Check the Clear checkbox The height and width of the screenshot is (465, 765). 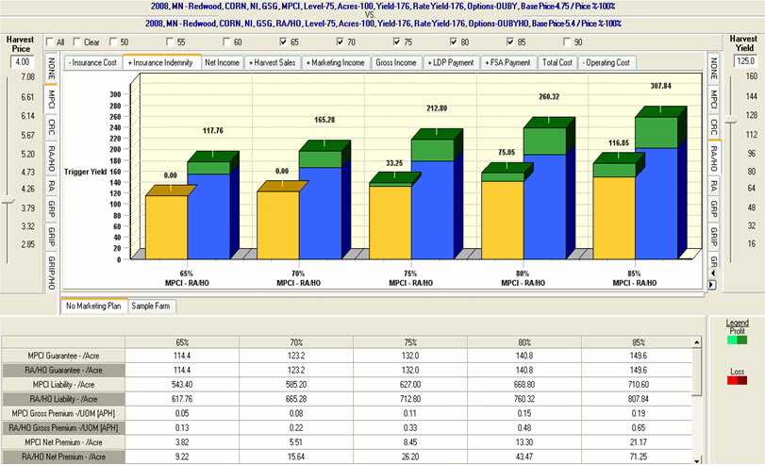(76, 42)
